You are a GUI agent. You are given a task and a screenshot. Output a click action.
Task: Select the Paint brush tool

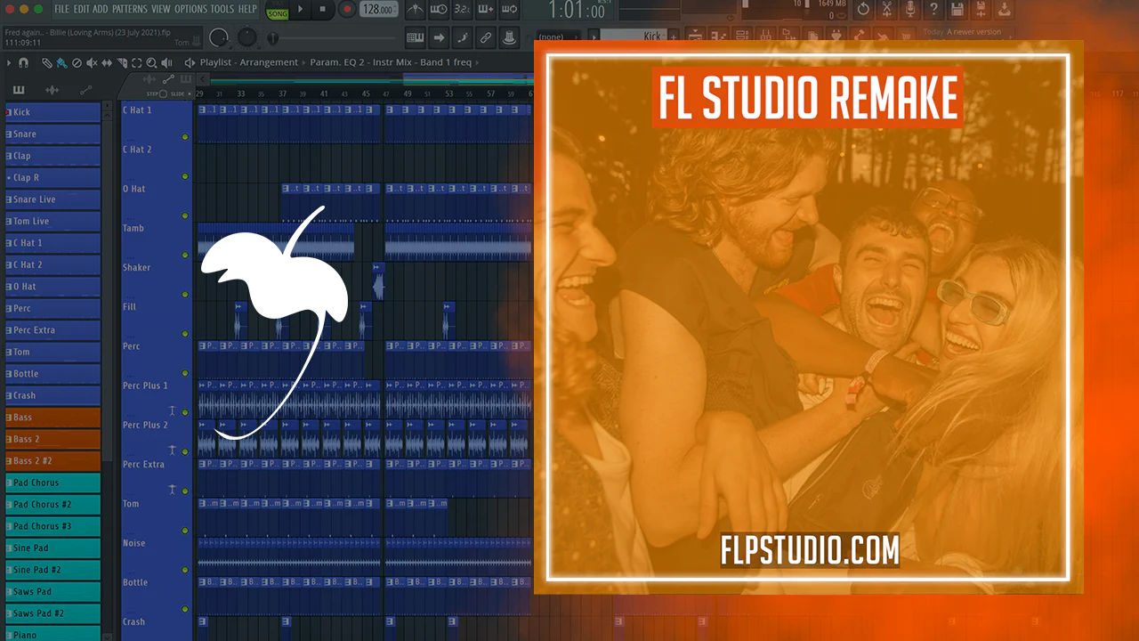(61, 63)
